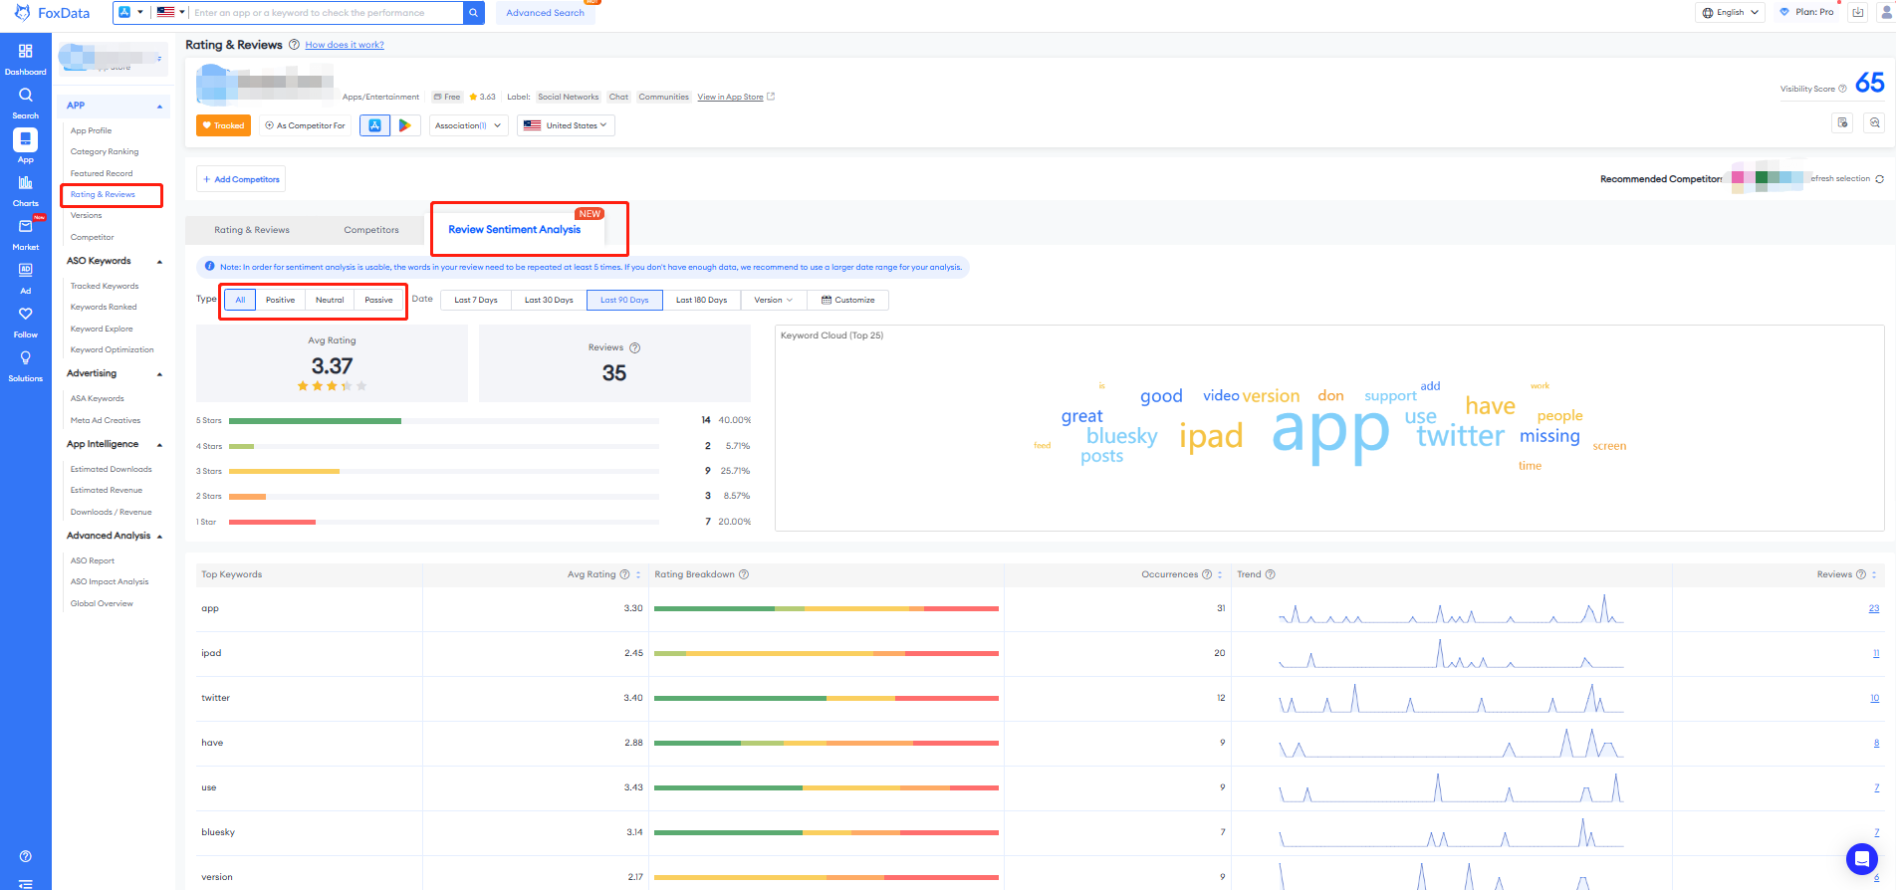This screenshot has height=890, width=1896.
Task: Open the user account avatar icon
Action: (x=1884, y=13)
